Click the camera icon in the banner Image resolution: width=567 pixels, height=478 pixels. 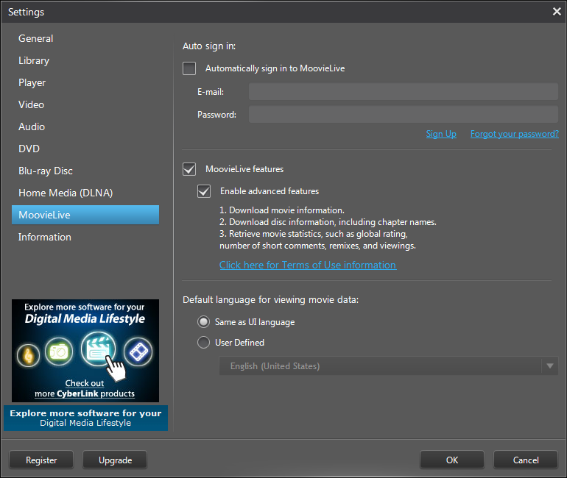tap(60, 352)
